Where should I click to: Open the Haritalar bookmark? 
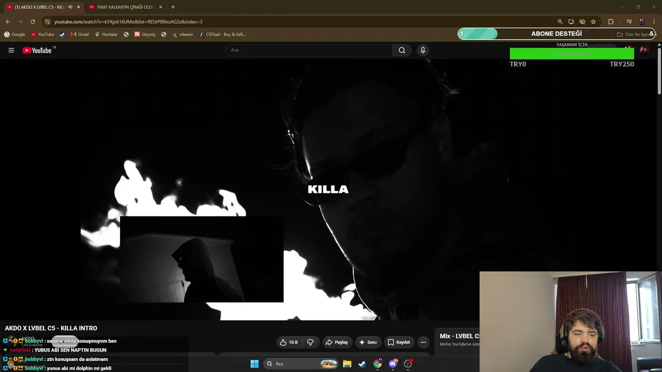click(106, 35)
